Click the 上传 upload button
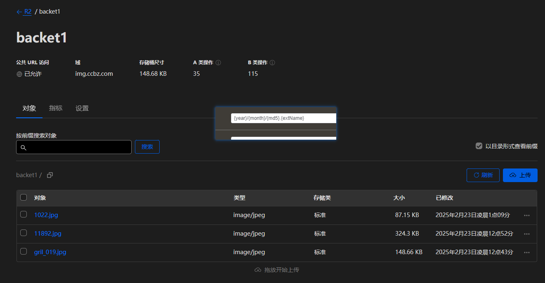The width and height of the screenshot is (545, 283). tap(520, 175)
